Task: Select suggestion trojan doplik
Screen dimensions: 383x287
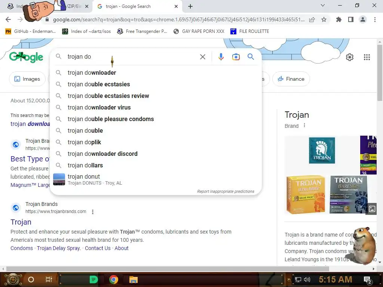Action: click(156, 142)
